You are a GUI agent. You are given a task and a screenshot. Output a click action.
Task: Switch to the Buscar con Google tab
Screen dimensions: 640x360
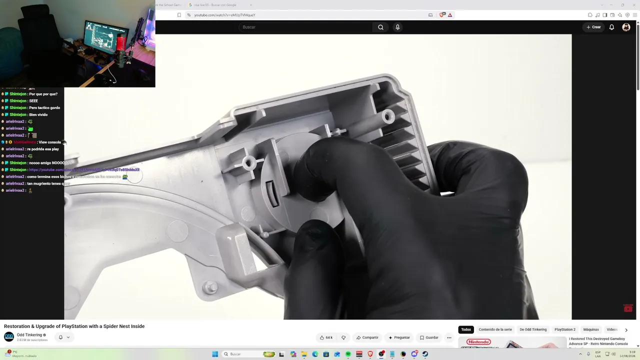pos(216,5)
